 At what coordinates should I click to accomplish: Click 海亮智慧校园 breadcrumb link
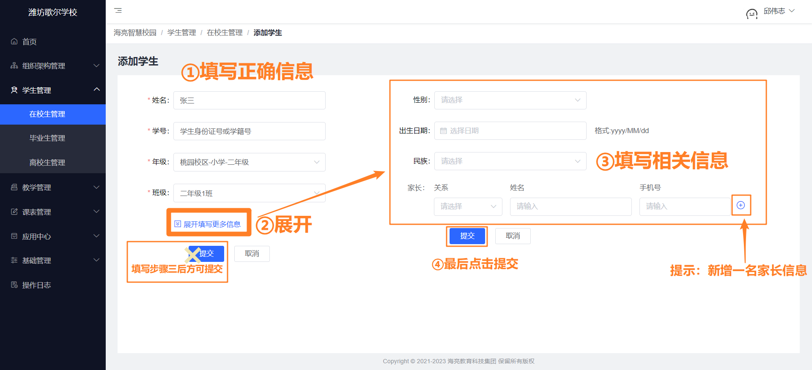coord(135,33)
